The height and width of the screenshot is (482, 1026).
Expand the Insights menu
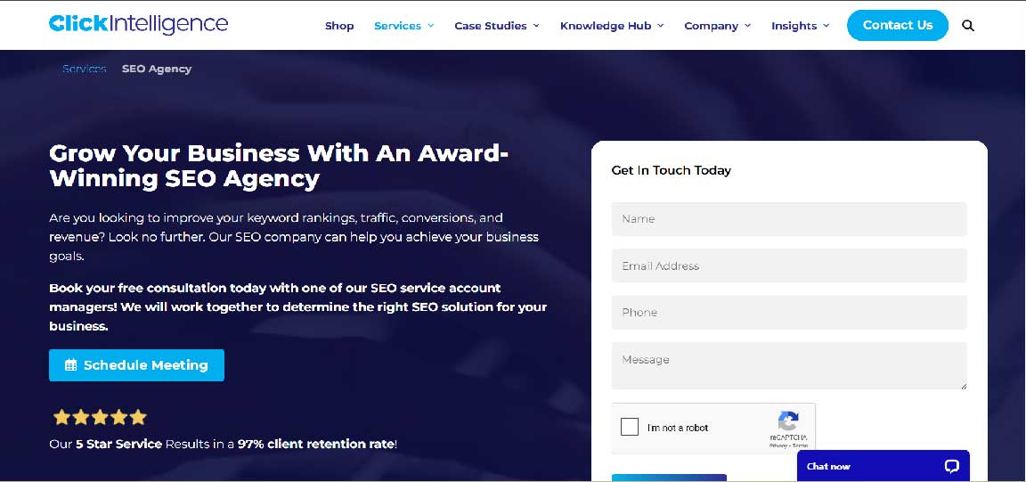pos(800,26)
